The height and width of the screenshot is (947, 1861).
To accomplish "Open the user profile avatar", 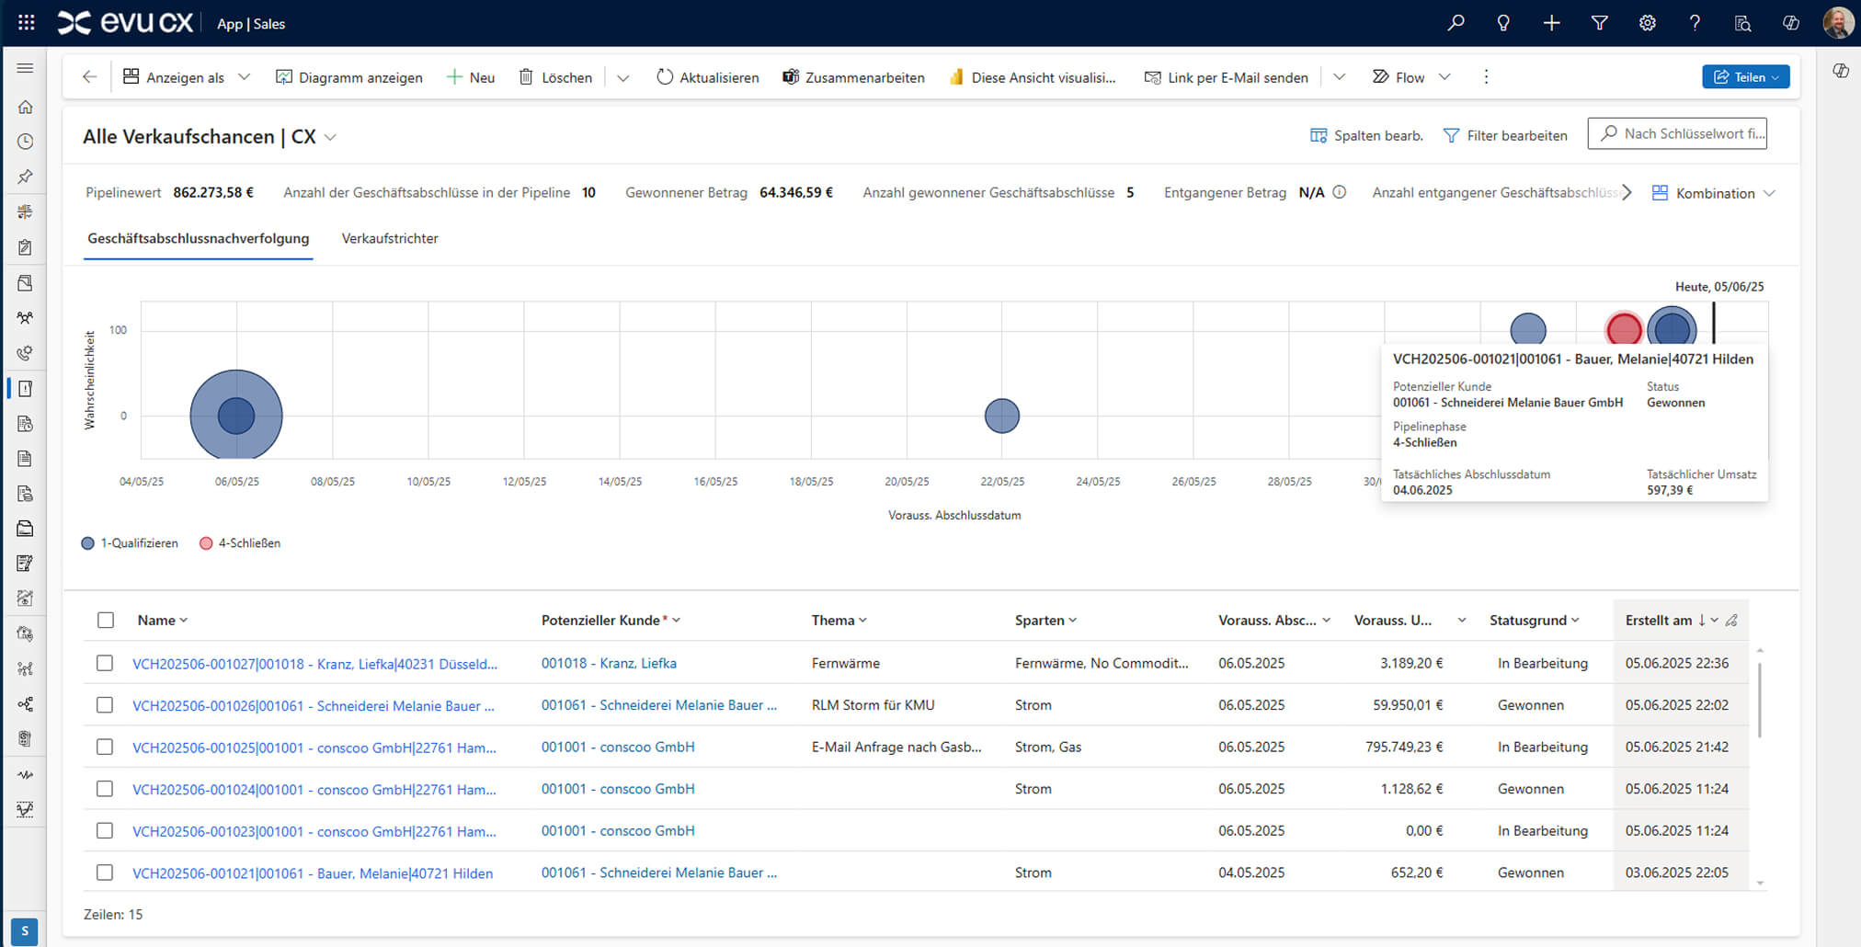I will coord(1838,23).
